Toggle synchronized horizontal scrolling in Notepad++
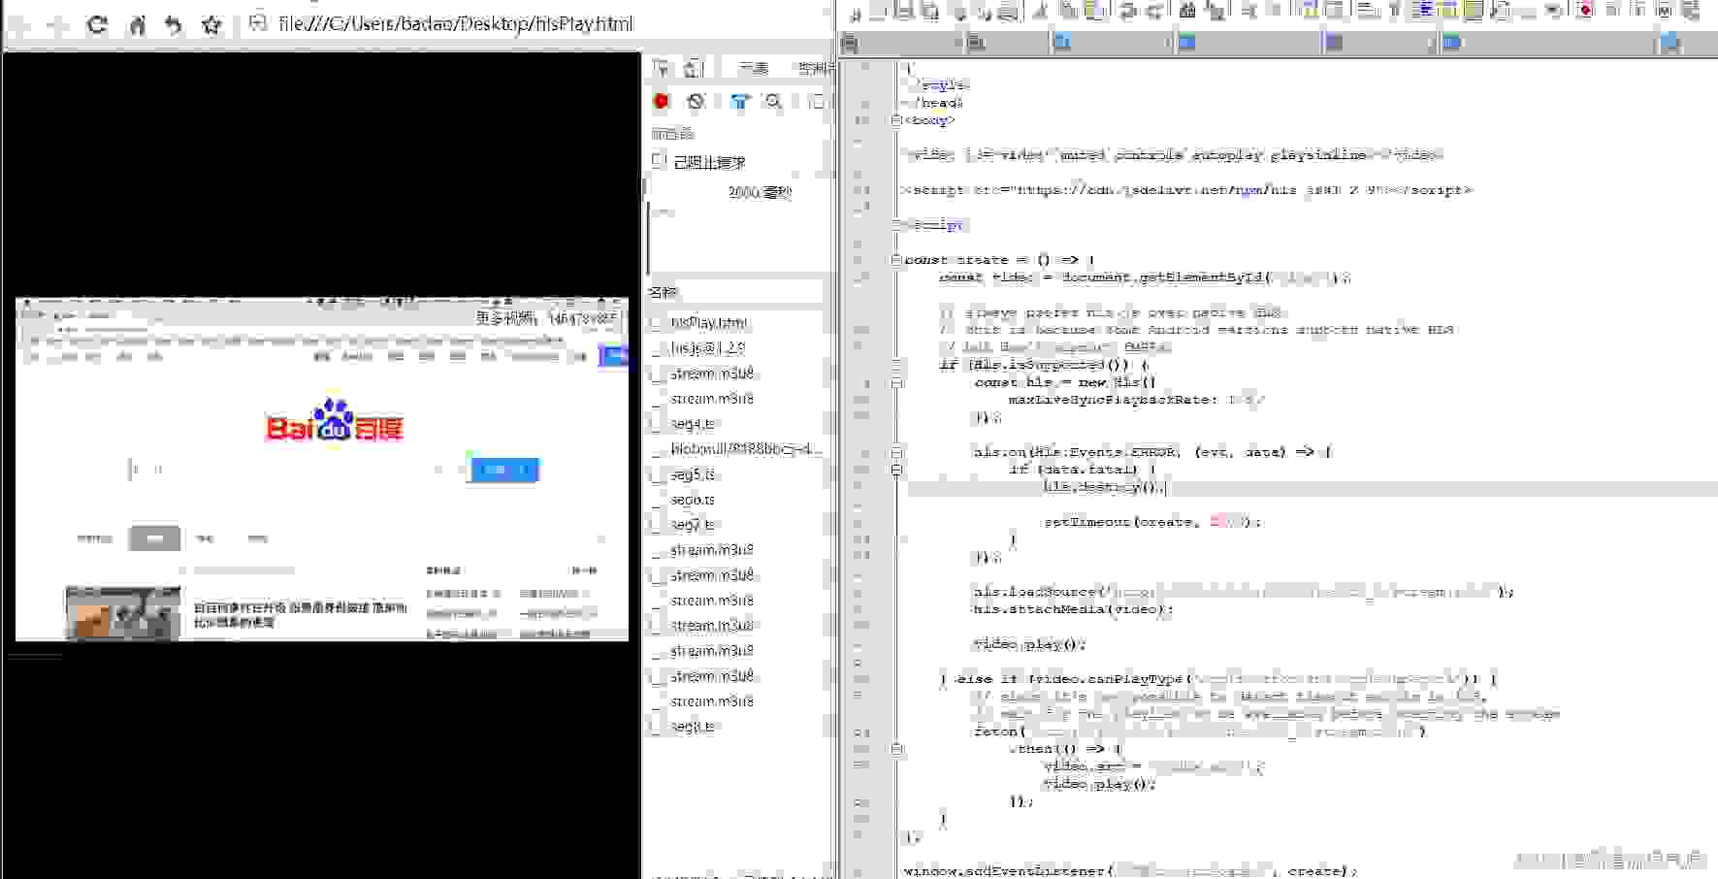The image size is (1718, 879). click(1336, 12)
